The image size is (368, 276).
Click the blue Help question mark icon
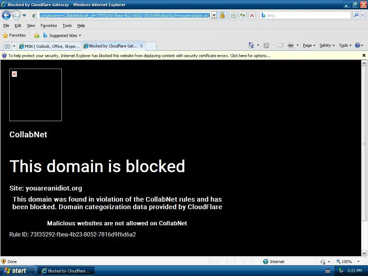pyautogui.click(x=358, y=45)
